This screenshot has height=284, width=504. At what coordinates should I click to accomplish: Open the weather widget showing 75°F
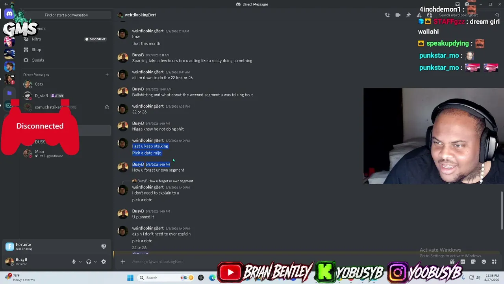click(x=20, y=278)
